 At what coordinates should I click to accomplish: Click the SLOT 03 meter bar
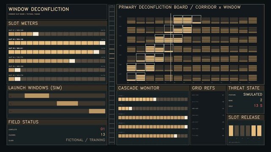57,52
